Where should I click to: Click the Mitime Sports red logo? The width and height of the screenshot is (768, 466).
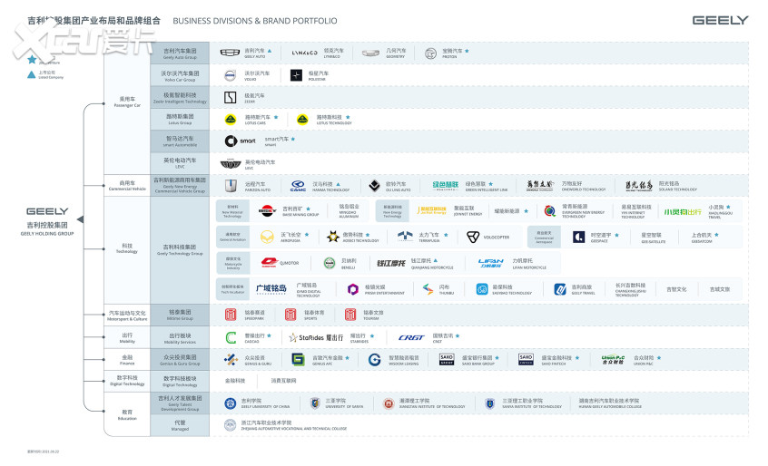click(x=290, y=315)
